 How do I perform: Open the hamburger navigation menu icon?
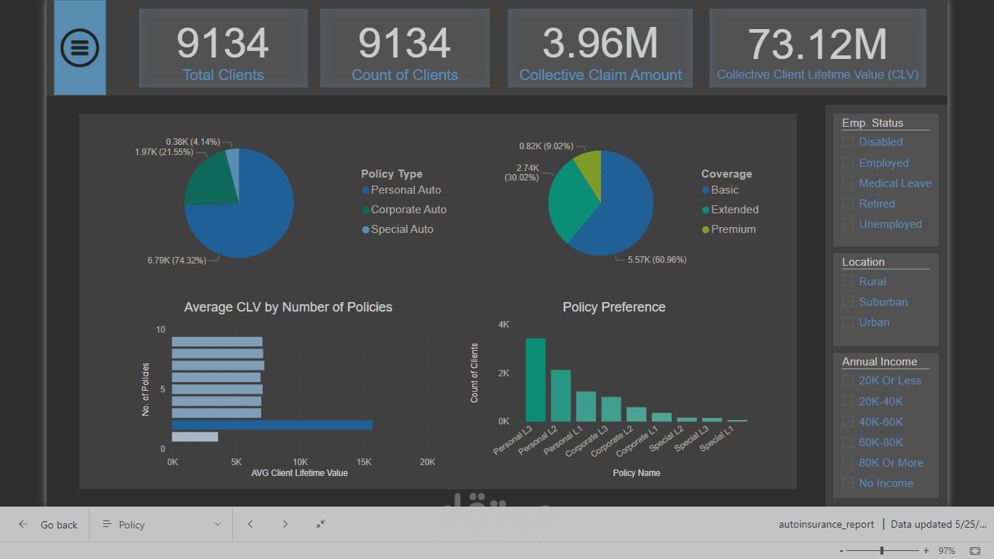click(80, 47)
